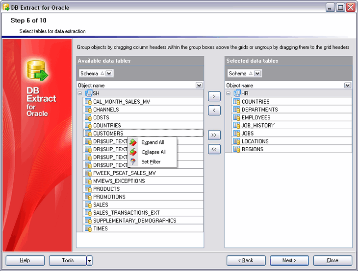Open Object name filter in Selected tables
This screenshot has height=271, width=358.
point(347,85)
